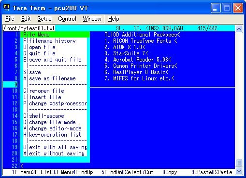Viewport: 246px width, 178px height.
Task: Click 'Canon Printer Drivers' line
Action: (141, 66)
